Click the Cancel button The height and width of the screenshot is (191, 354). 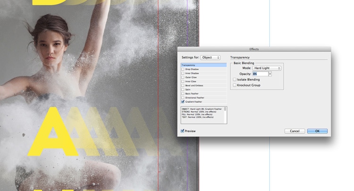coord(295,131)
